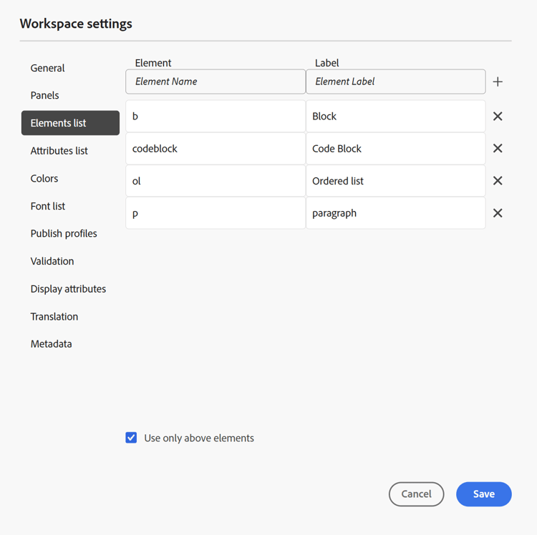
Task: Save the workspace settings
Action: tap(484, 494)
